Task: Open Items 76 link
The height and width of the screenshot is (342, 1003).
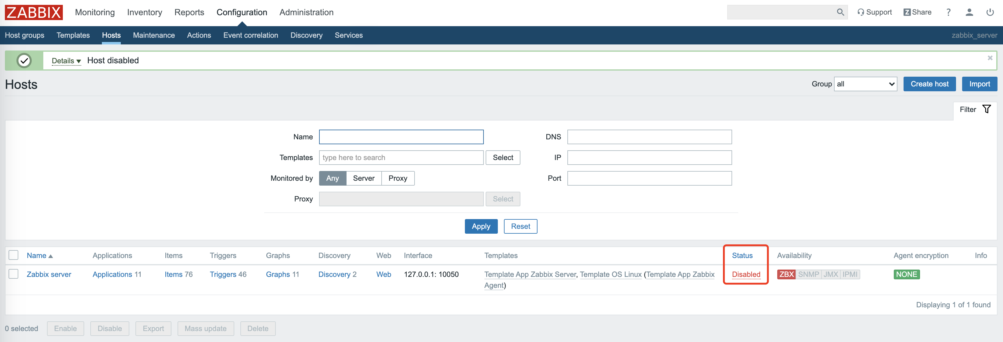Action: point(173,274)
